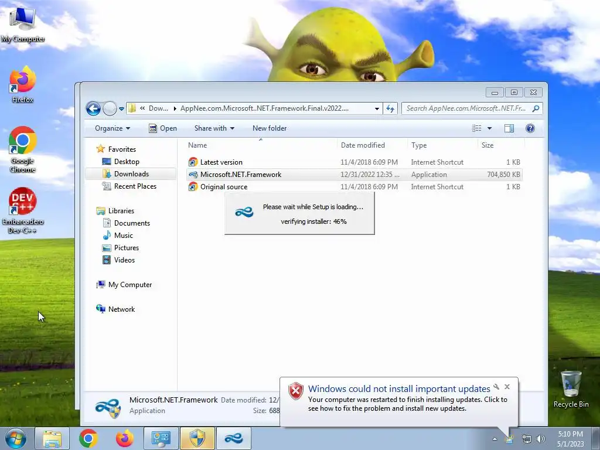Change view icon in Explorer toolbar
This screenshot has width=600, height=450.
(x=477, y=128)
